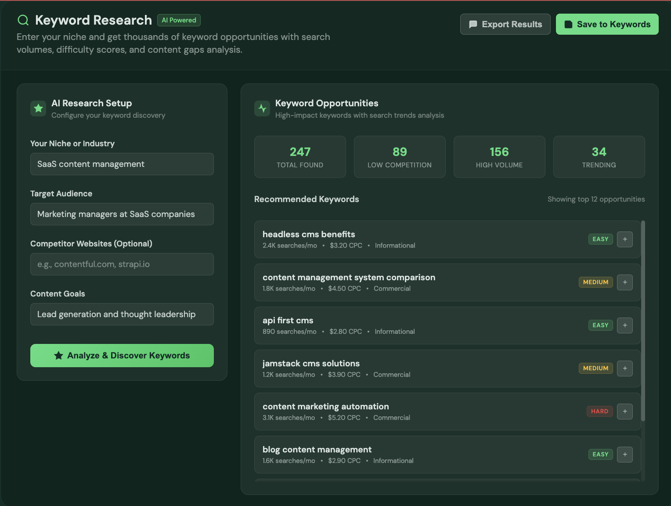Click plus icon for 'api first cms'
The image size is (671, 506).
(624, 325)
